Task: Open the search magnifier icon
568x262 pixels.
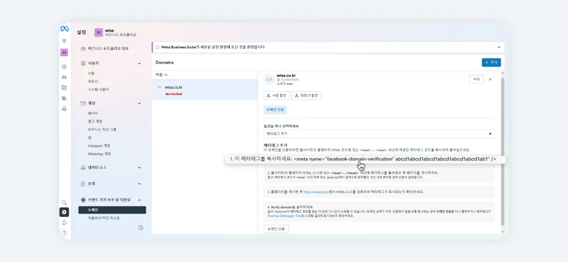Action: (x=64, y=202)
